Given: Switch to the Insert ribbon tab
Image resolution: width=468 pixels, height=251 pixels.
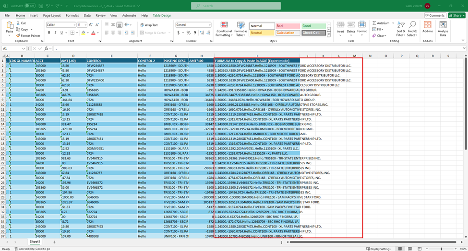Looking at the screenshot, I should pyautogui.click(x=34, y=15).
